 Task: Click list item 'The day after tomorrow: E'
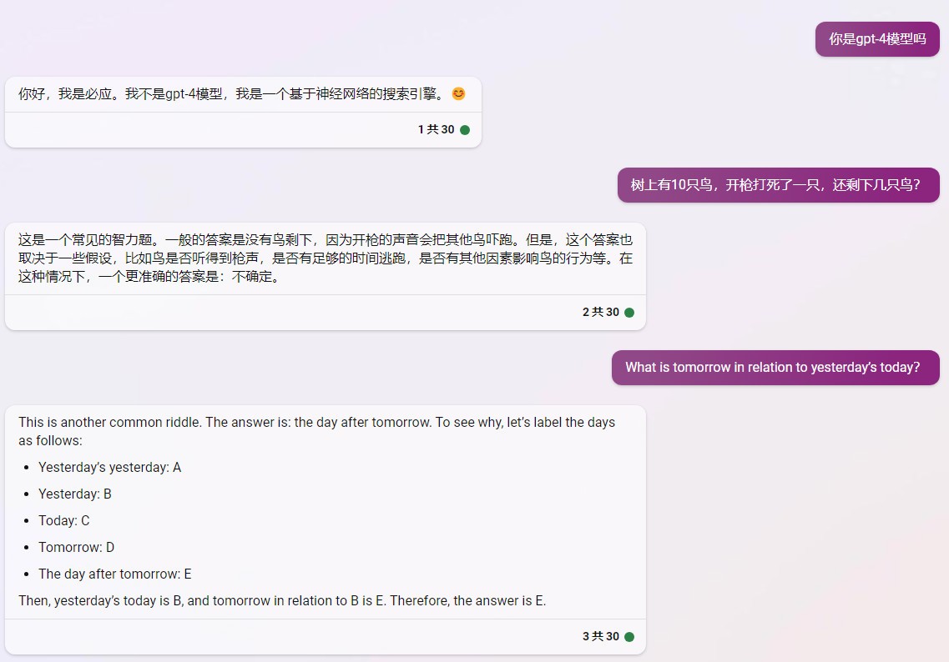115,574
